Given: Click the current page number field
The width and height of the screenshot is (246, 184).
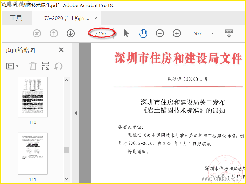Looking at the screenshot, I should point(89,34).
